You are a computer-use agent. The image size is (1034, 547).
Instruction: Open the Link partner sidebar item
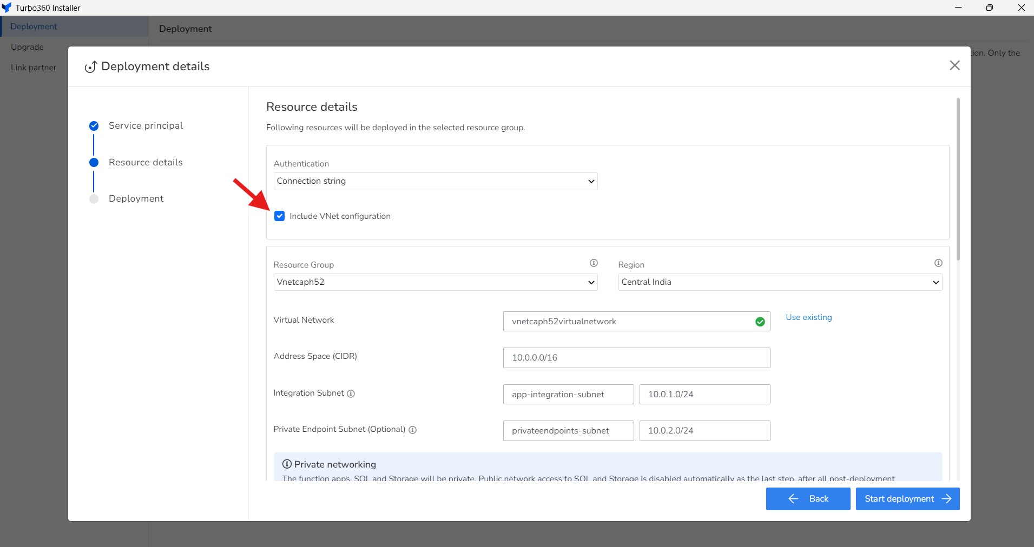click(x=34, y=68)
